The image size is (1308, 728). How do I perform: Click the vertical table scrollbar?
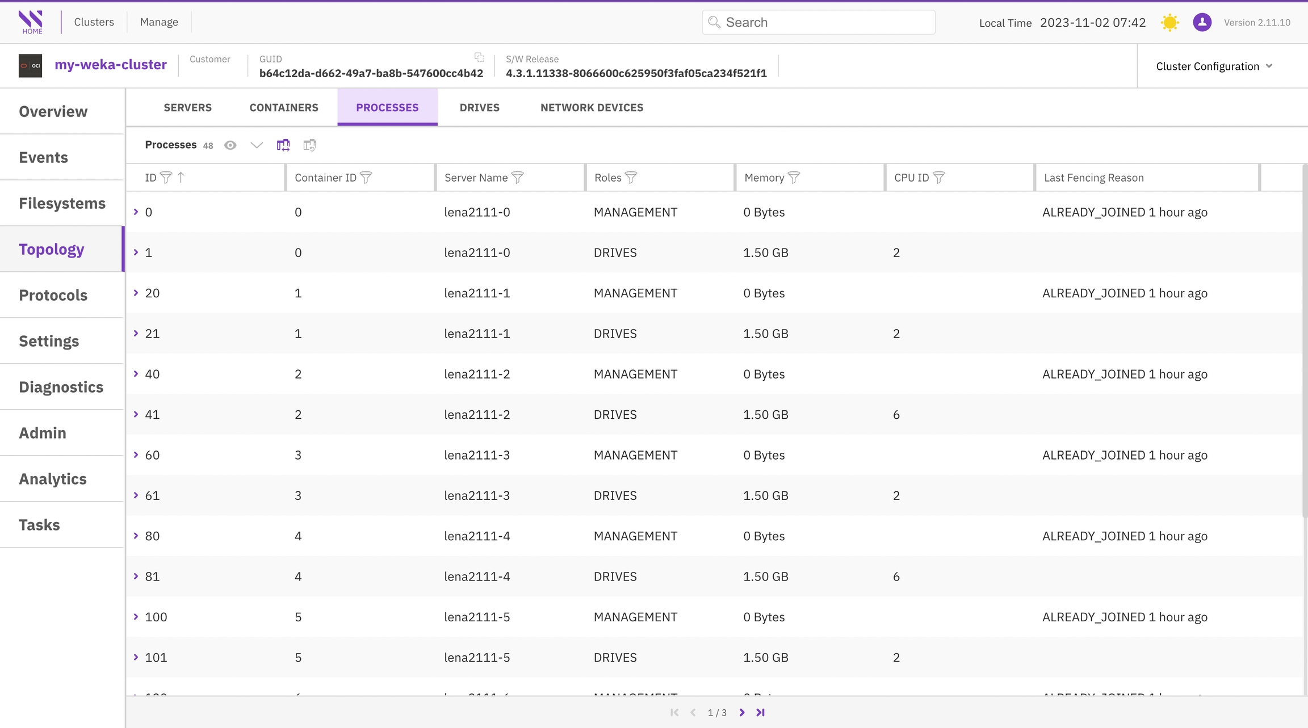click(x=1305, y=340)
